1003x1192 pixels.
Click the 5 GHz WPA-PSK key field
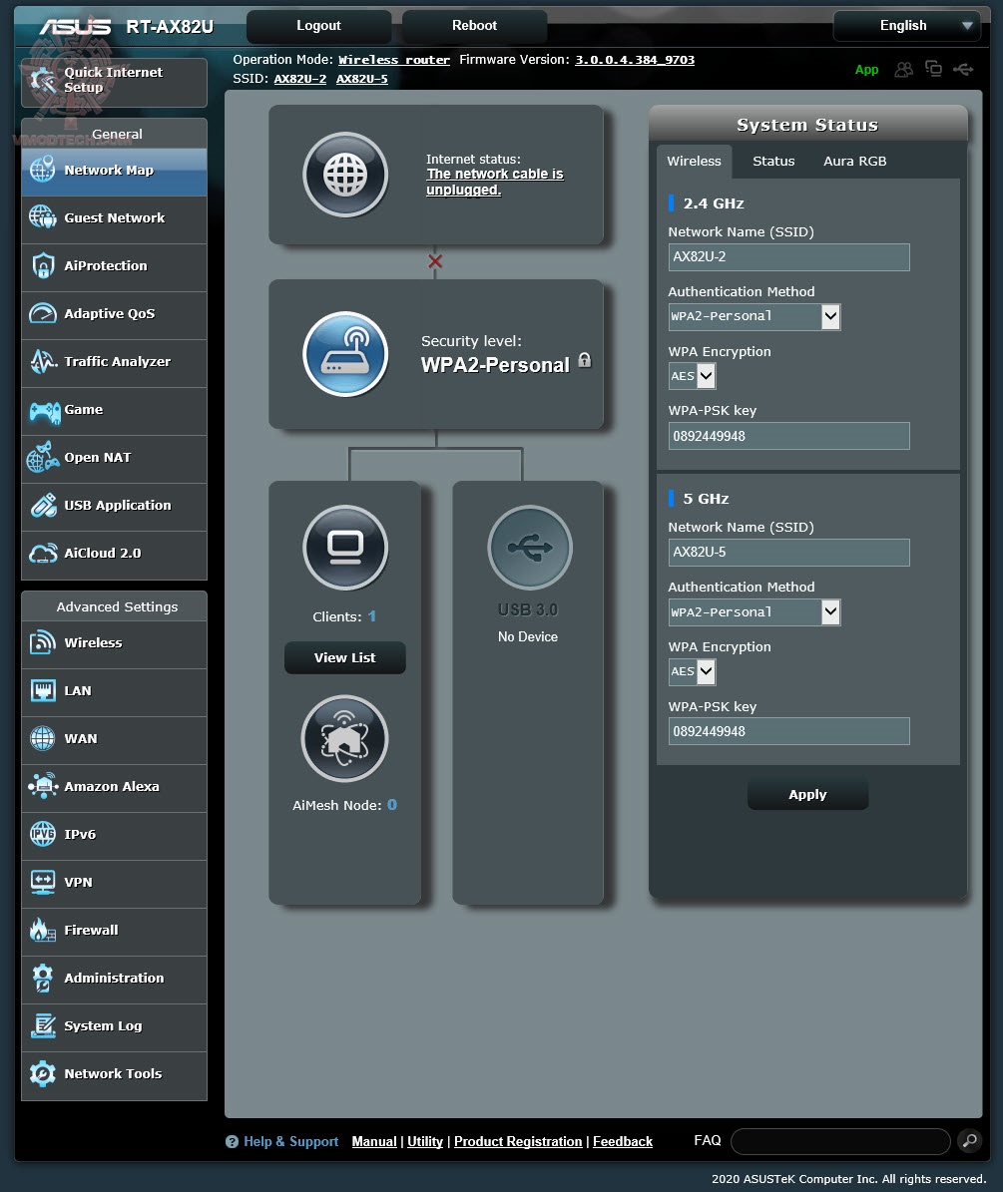pos(788,731)
